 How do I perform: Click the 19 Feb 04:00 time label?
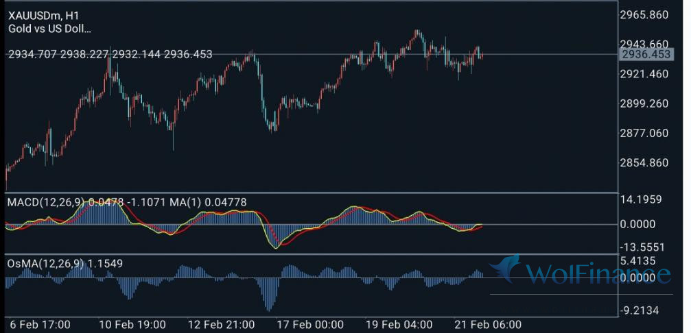tap(399, 325)
